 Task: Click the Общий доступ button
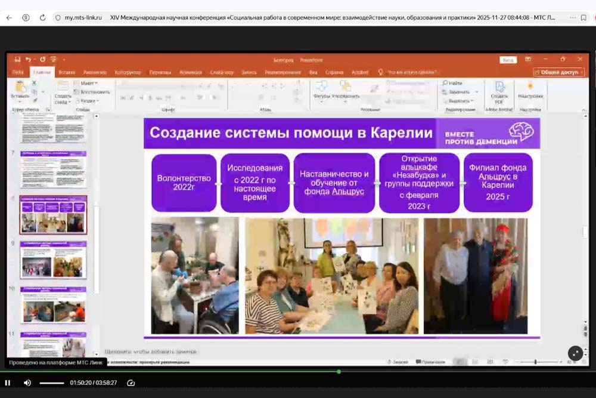click(x=558, y=72)
